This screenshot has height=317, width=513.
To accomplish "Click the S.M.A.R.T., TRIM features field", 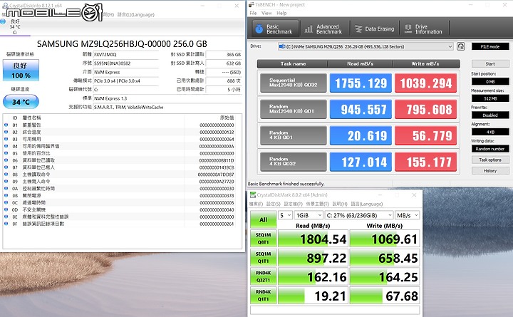I will tap(167, 107).
